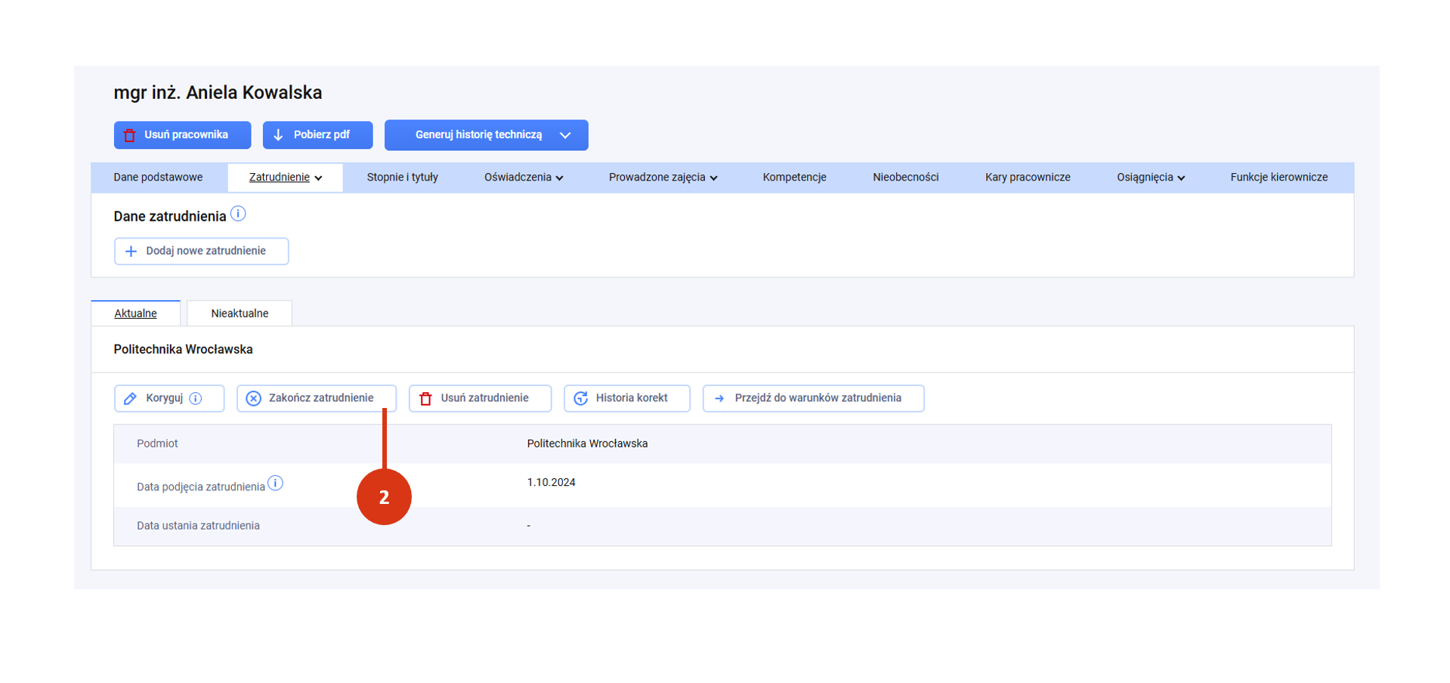Expand the Osiągnięcia tab chevron
This screenshot has height=683, width=1450.
click(1181, 178)
